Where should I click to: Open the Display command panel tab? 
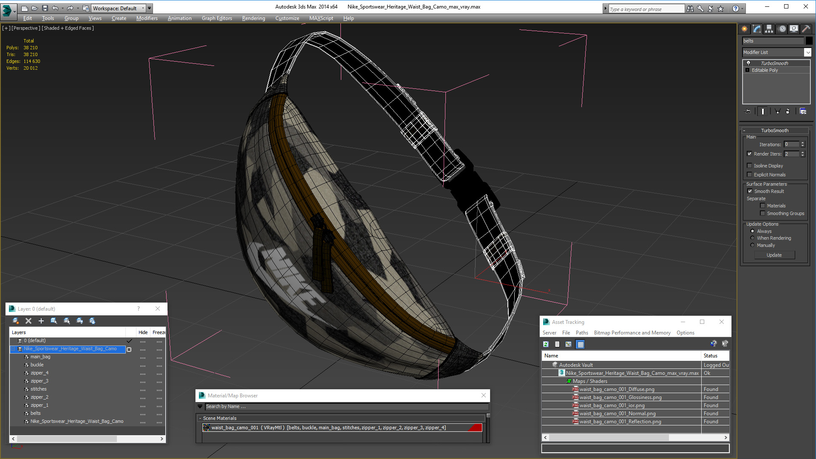pos(794,29)
